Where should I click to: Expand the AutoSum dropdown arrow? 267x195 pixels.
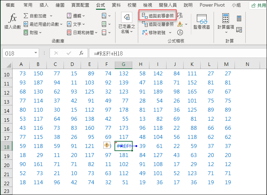pyautogui.click(x=51, y=16)
